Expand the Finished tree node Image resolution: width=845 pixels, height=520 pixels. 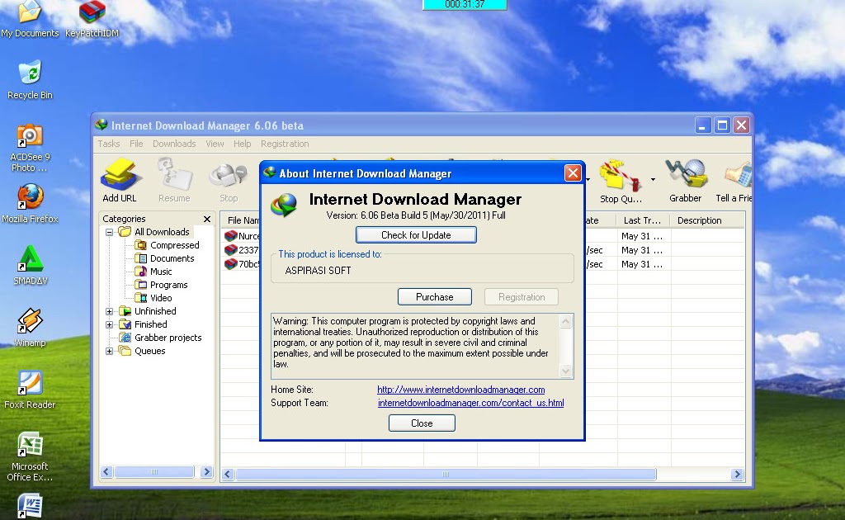pyautogui.click(x=110, y=324)
